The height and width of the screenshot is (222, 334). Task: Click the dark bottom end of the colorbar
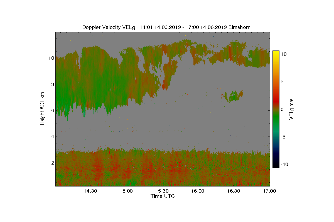[x=276, y=164]
